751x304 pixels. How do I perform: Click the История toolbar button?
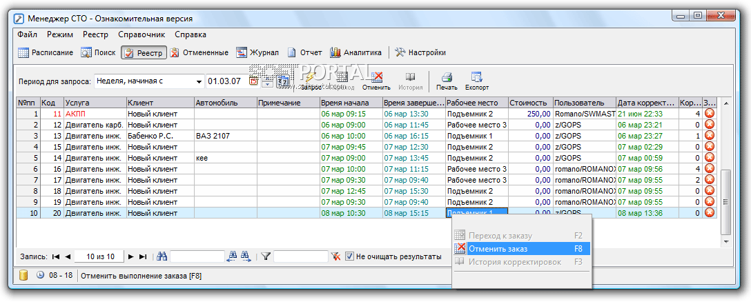[411, 81]
